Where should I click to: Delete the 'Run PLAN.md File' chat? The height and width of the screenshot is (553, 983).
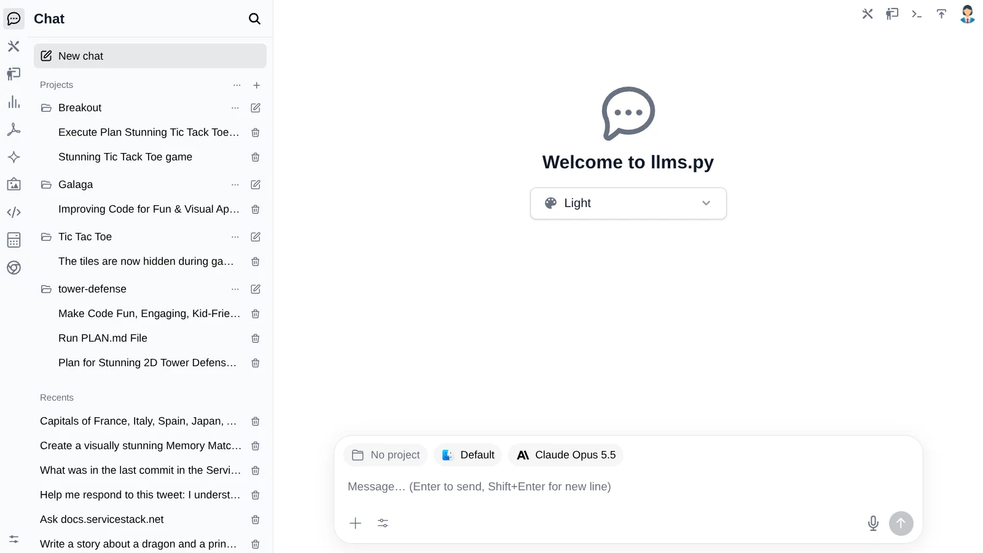point(256,339)
